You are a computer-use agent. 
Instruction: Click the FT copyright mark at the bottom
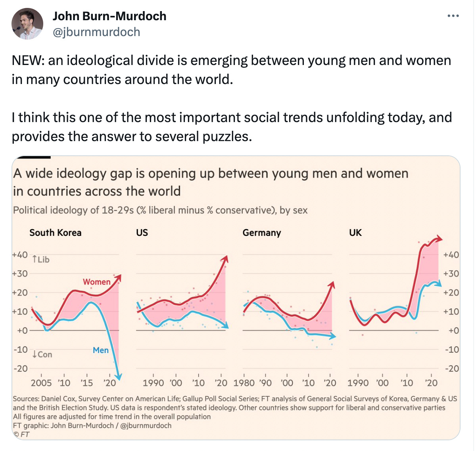[21, 434]
